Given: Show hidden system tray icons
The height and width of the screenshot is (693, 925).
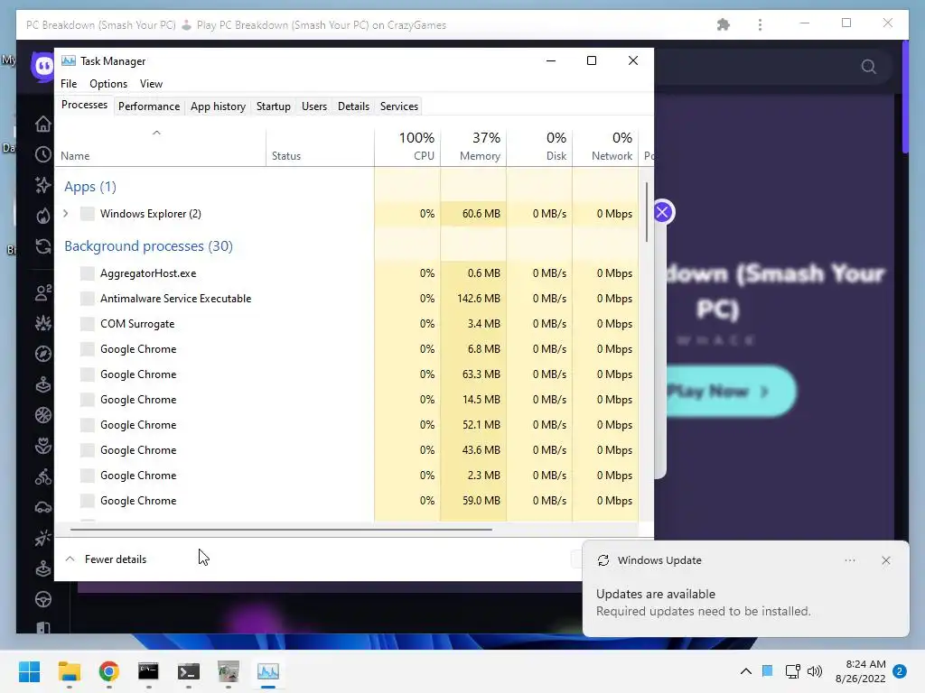Looking at the screenshot, I should [x=745, y=671].
